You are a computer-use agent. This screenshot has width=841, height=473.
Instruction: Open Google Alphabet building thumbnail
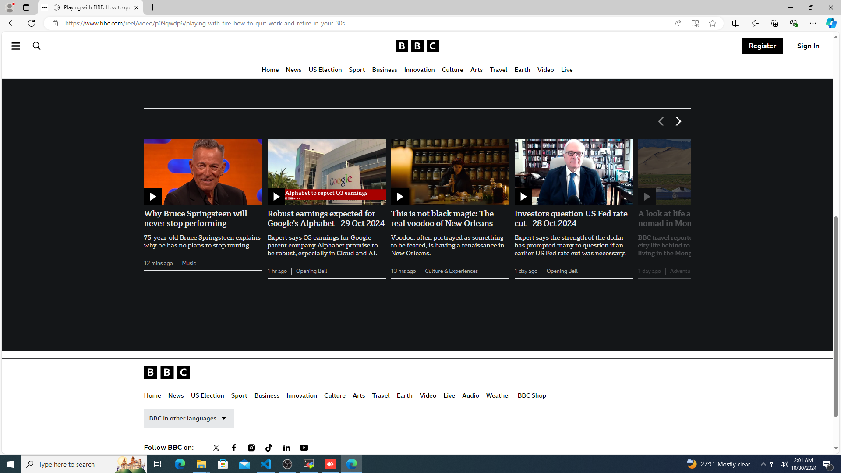[327, 172]
